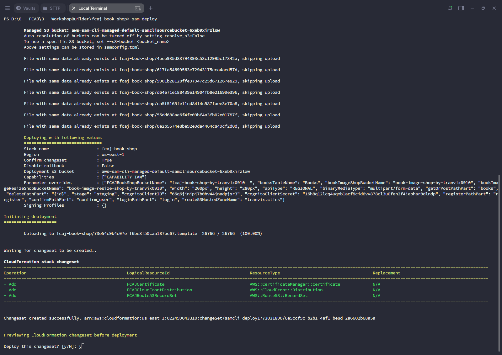The image size is (502, 355).
Task: Click 'Managed S3 bucket' line
Action: point(122,30)
